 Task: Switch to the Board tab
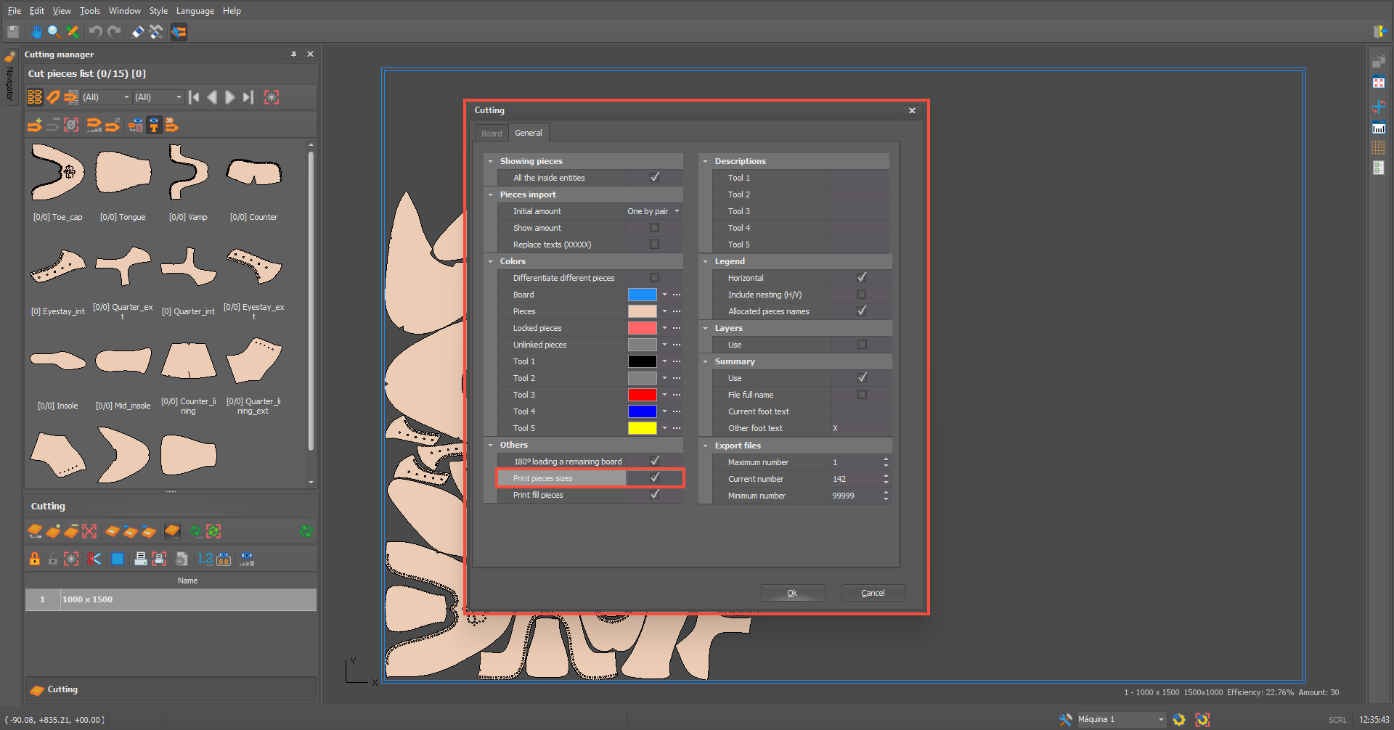click(x=492, y=134)
